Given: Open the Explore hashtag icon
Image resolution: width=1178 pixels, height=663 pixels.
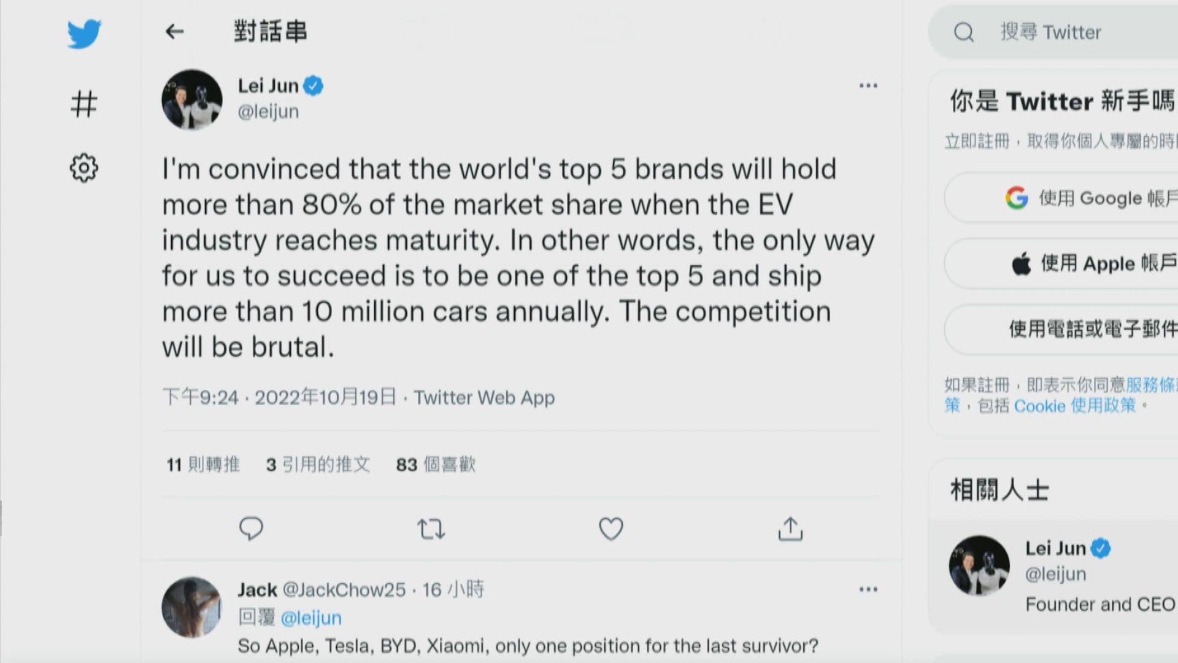Looking at the screenshot, I should (x=84, y=104).
